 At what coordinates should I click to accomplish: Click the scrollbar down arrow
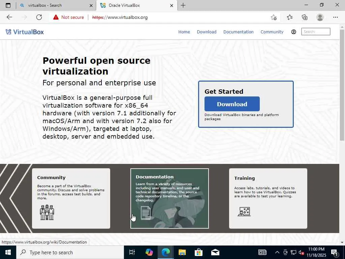click(x=342, y=242)
